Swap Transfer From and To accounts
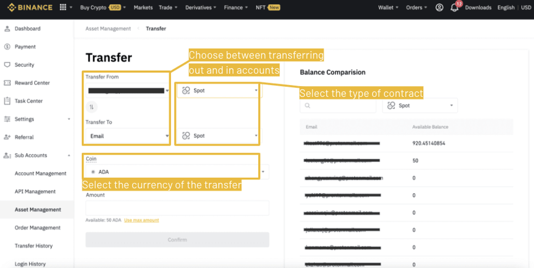The width and height of the screenshot is (534, 268). point(91,107)
